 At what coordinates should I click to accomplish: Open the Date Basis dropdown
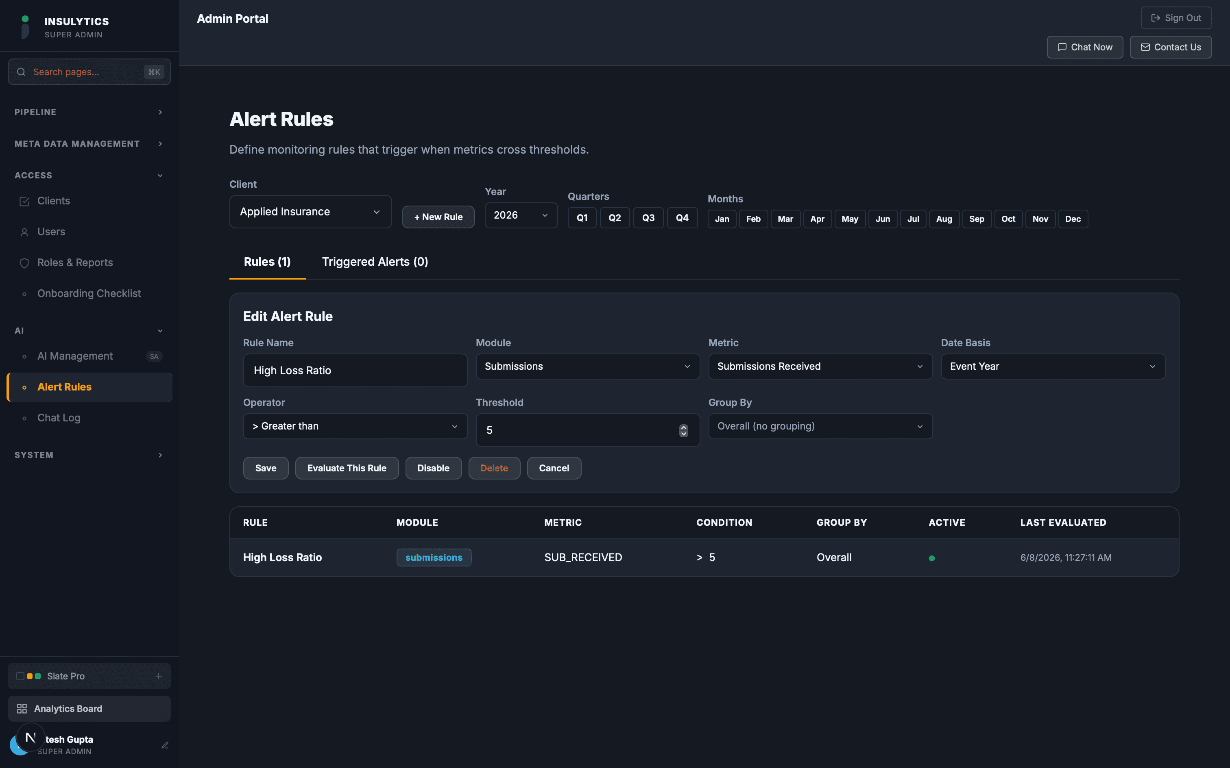point(1053,366)
